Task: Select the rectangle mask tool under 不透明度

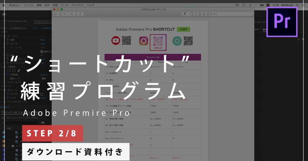Action: pos(14,70)
